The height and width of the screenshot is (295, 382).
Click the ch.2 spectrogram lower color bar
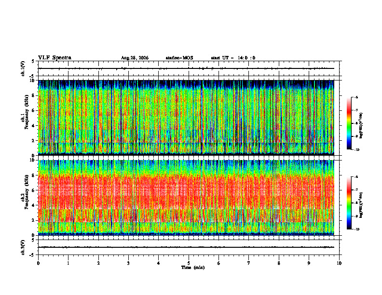349,203
